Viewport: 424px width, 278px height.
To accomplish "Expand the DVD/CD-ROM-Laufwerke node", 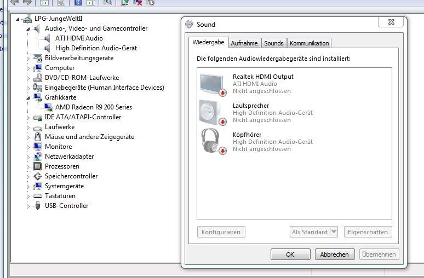I will click(28, 78).
